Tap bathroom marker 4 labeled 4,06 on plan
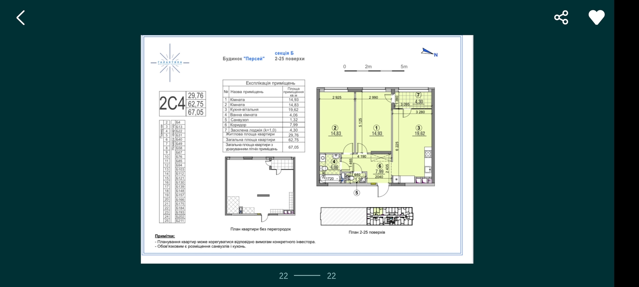Image resolution: width=639 pixels, height=287 pixels. (334, 162)
